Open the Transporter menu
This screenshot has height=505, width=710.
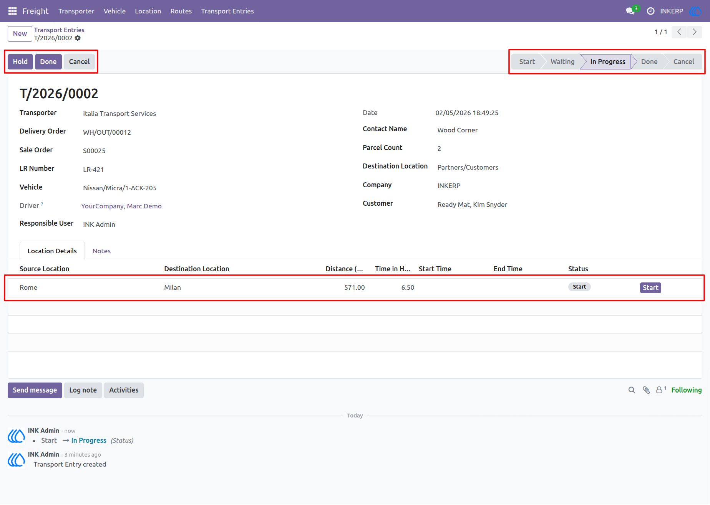pyautogui.click(x=76, y=11)
